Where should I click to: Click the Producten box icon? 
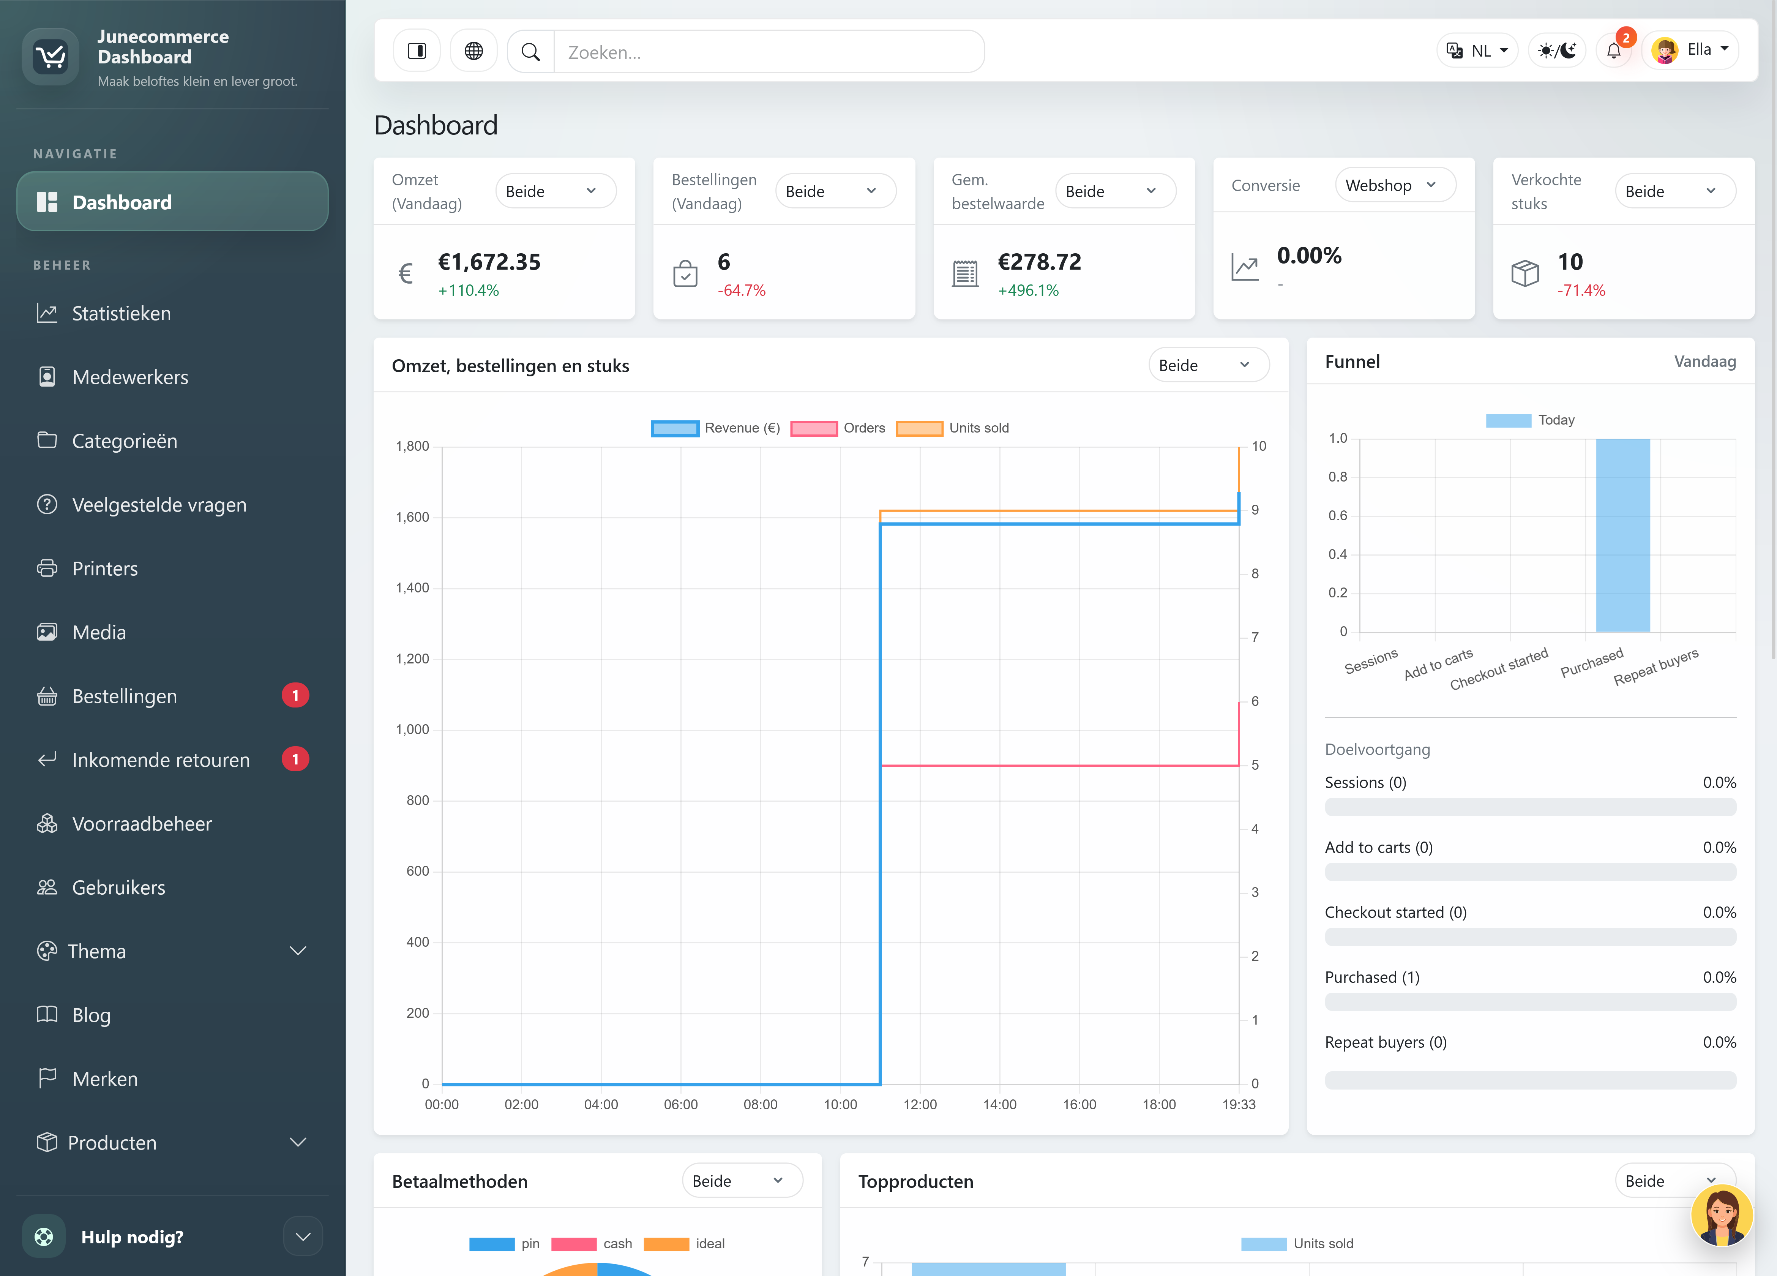[x=47, y=1142]
